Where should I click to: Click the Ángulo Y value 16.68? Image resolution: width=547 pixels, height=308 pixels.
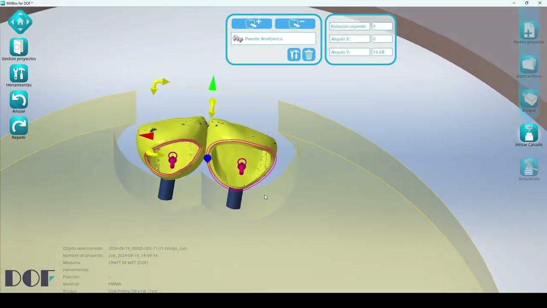click(x=382, y=52)
